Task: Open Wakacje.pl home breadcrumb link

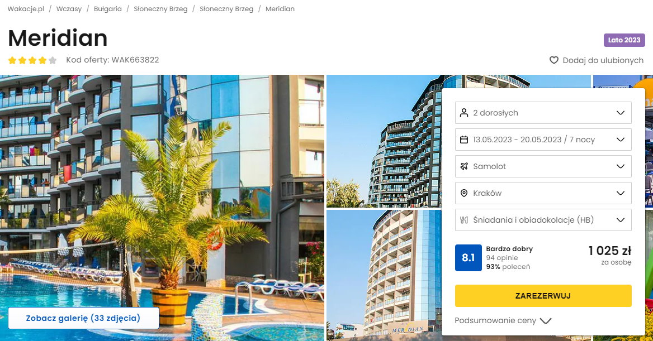Action: (26, 9)
